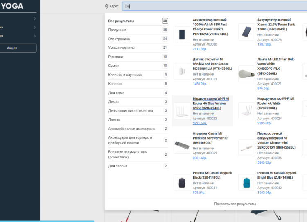Filter results by Для дома

138,93
